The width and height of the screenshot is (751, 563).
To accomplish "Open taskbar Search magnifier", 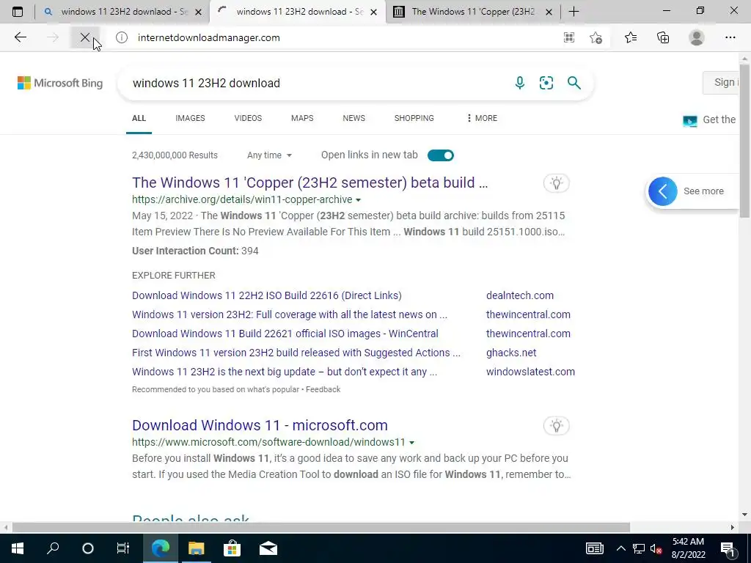I will tap(53, 548).
